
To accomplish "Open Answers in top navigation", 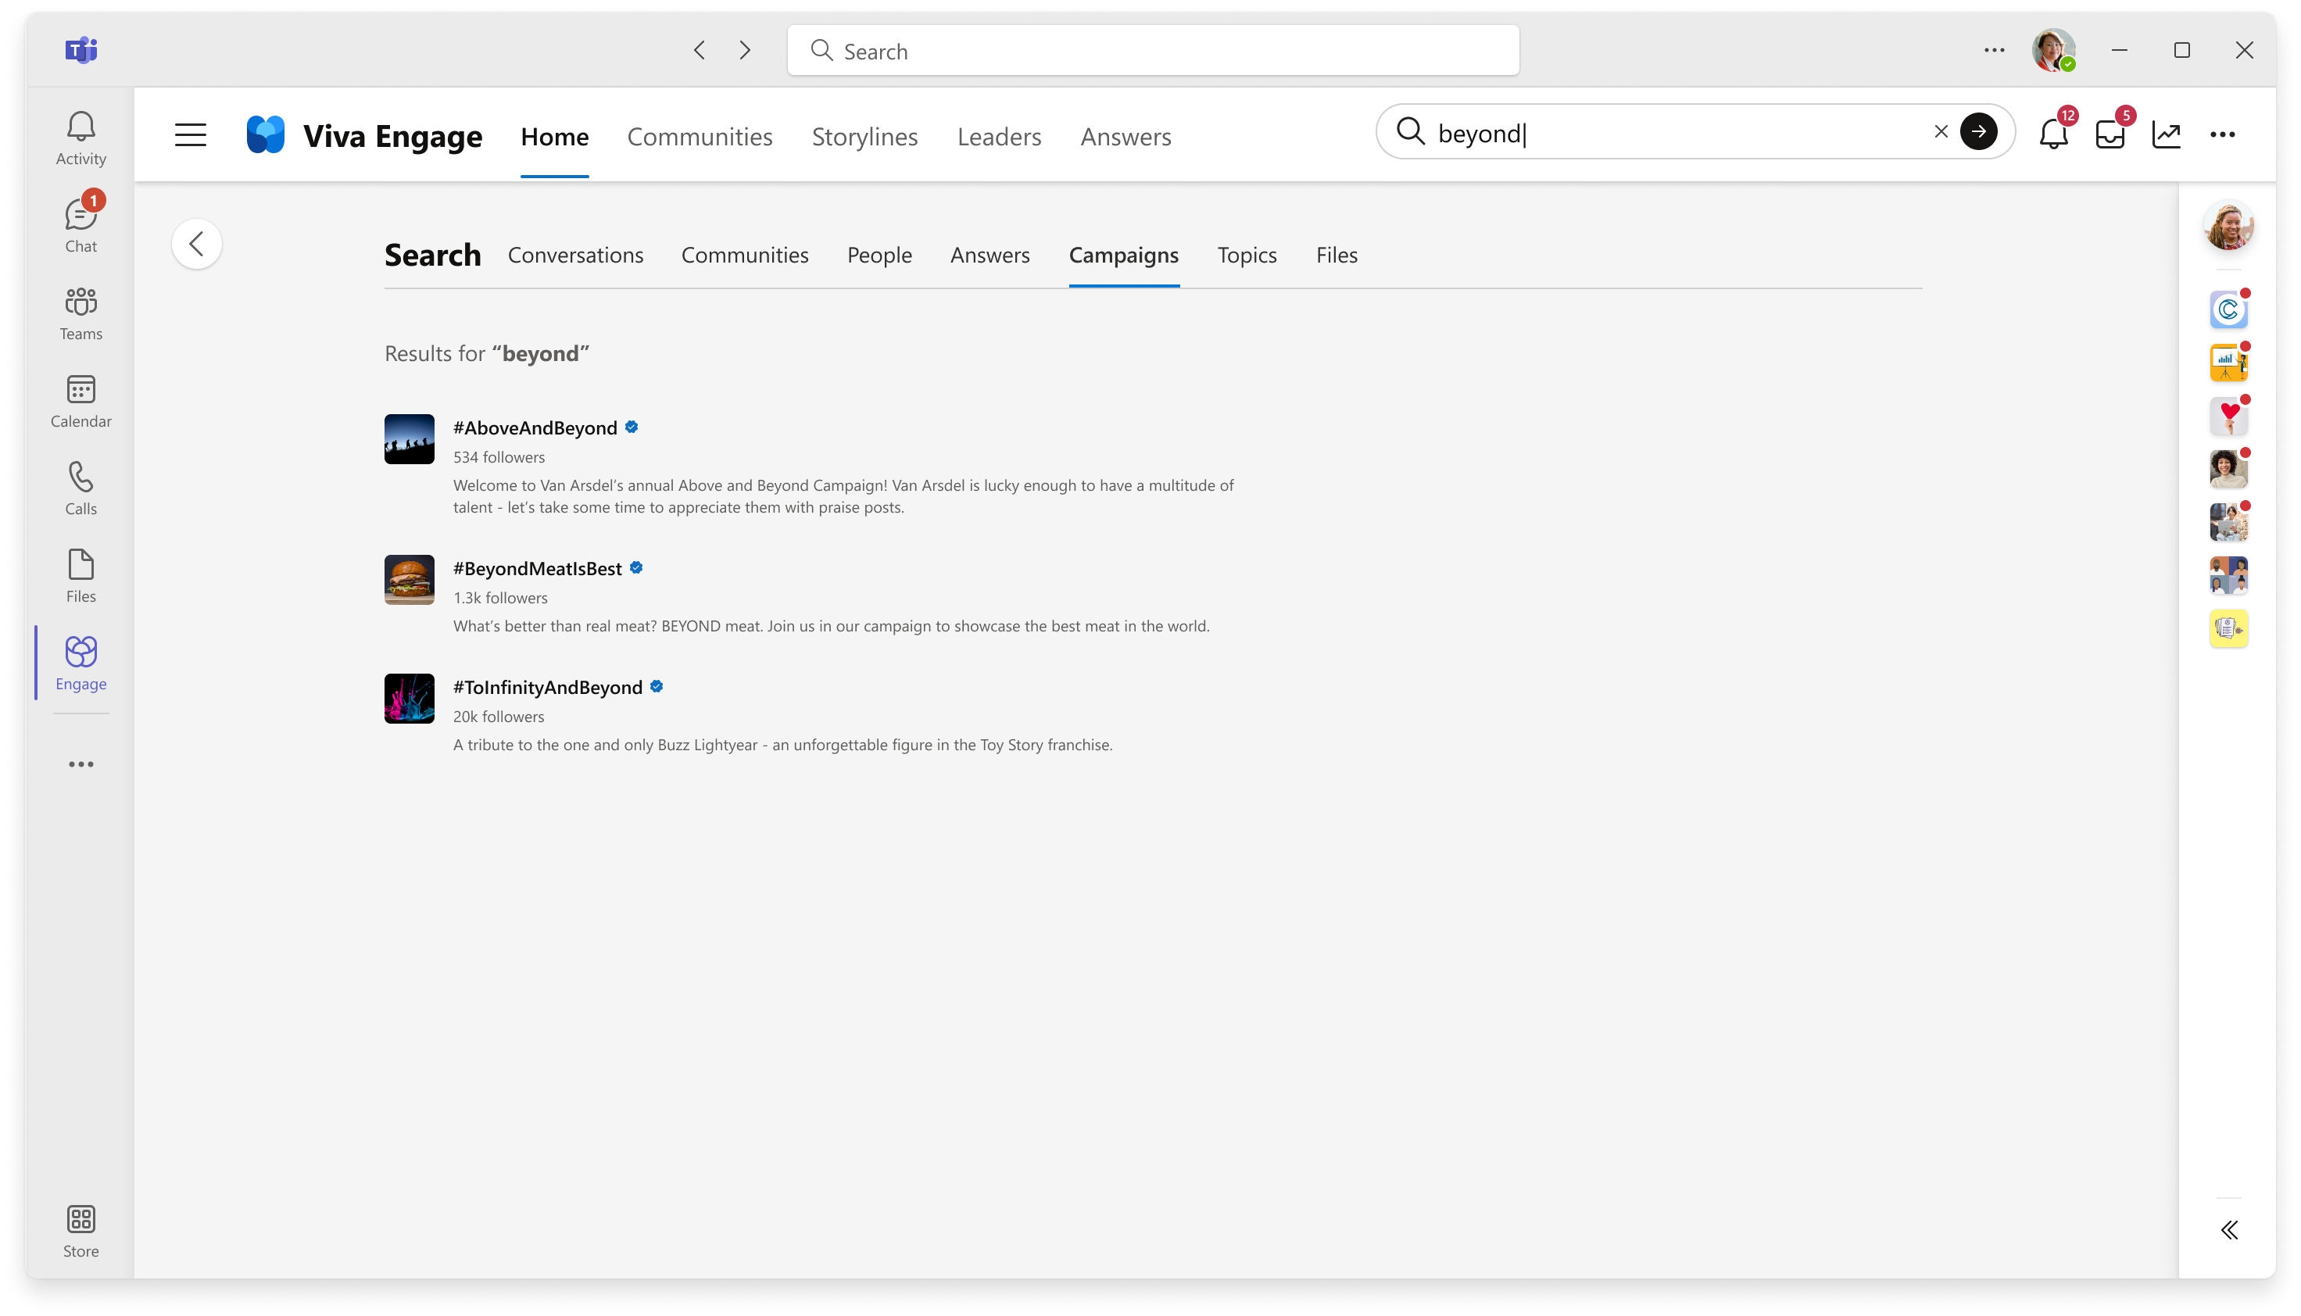I will (1125, 134).
